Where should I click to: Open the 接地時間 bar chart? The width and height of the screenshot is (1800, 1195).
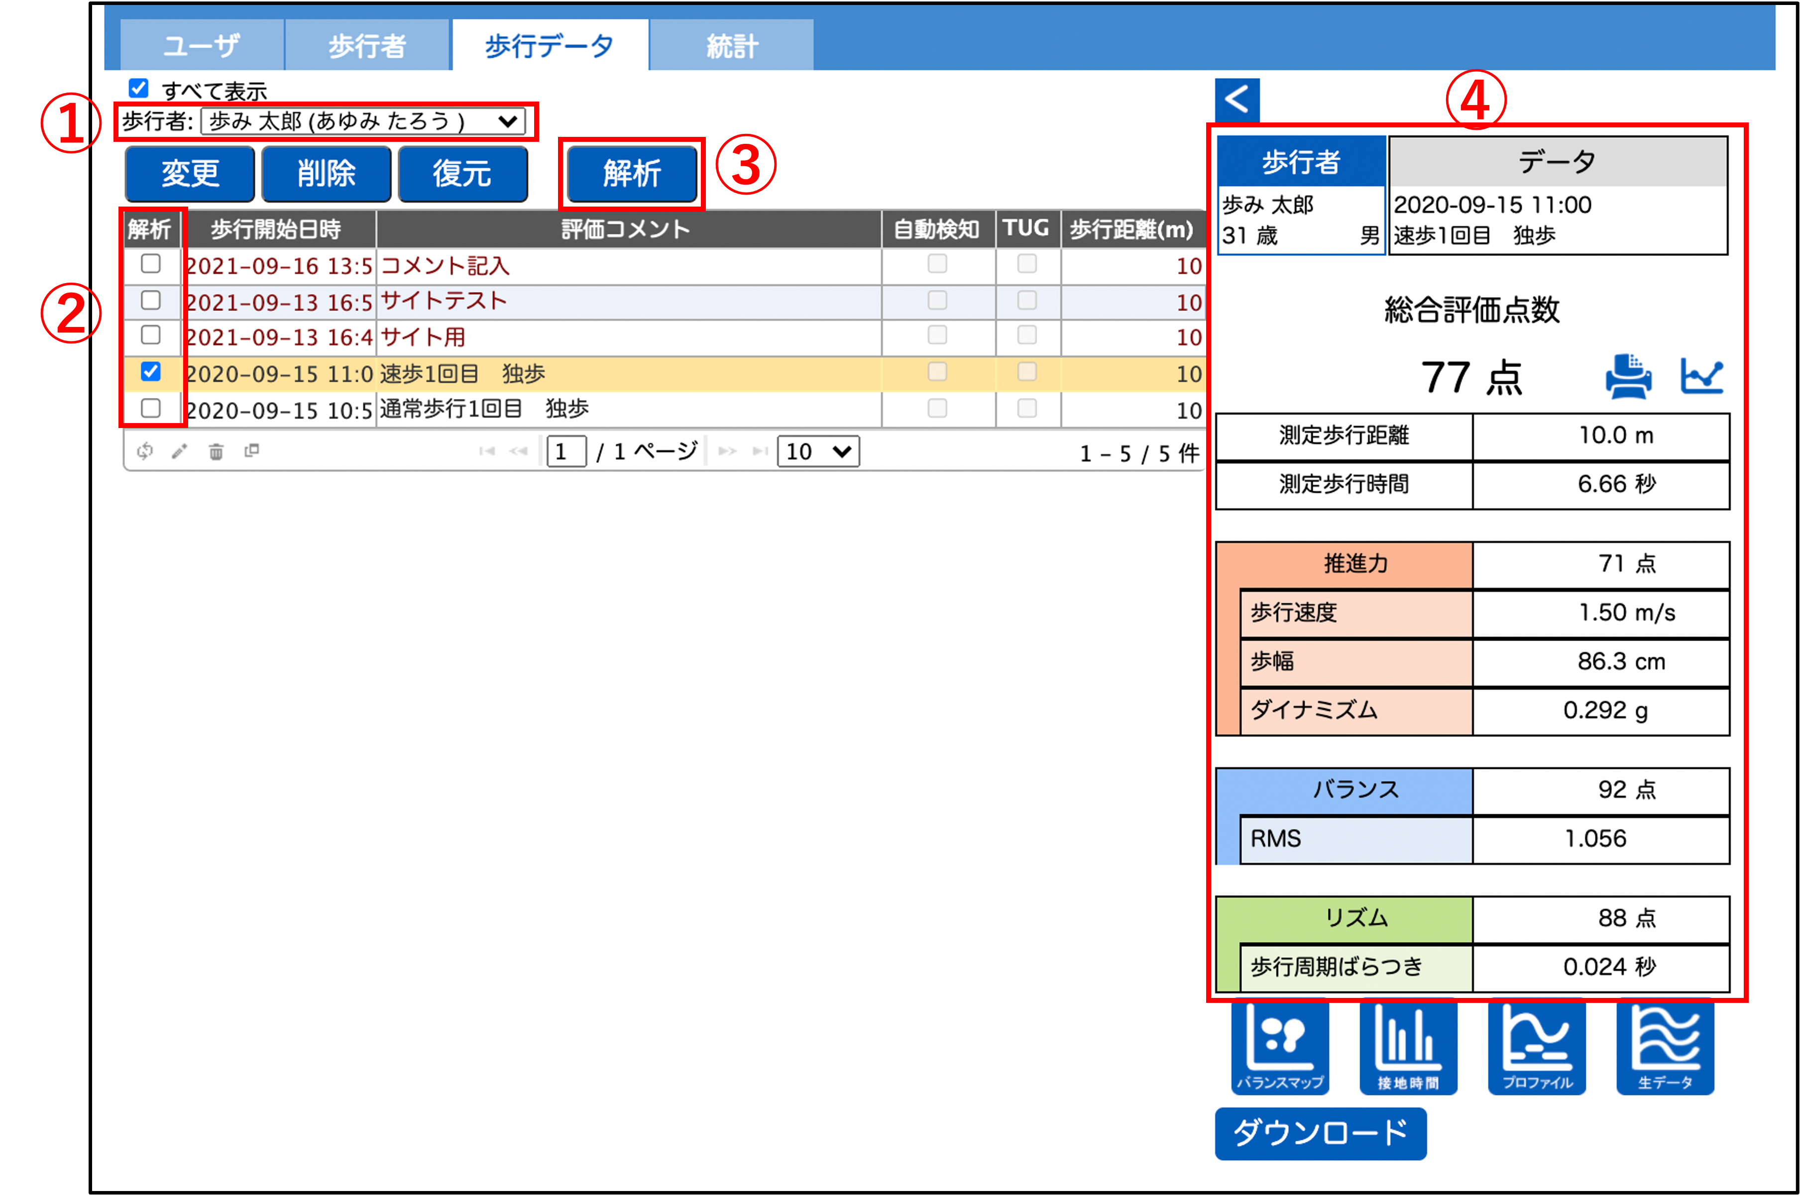pyautogui.click(x=1408, y=1047)
